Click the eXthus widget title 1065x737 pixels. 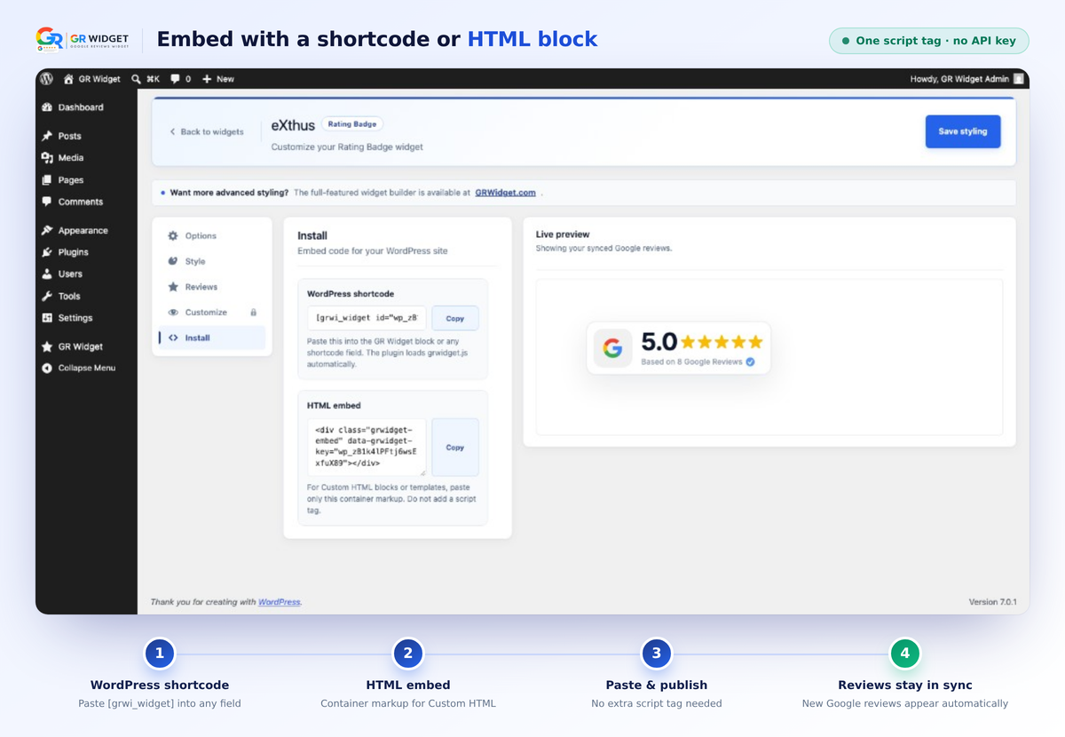coord(292,125)
